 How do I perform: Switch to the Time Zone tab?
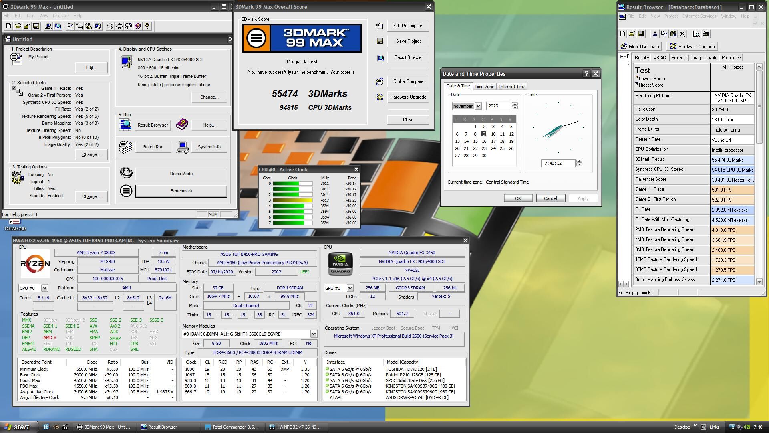(x=484, y=87)
